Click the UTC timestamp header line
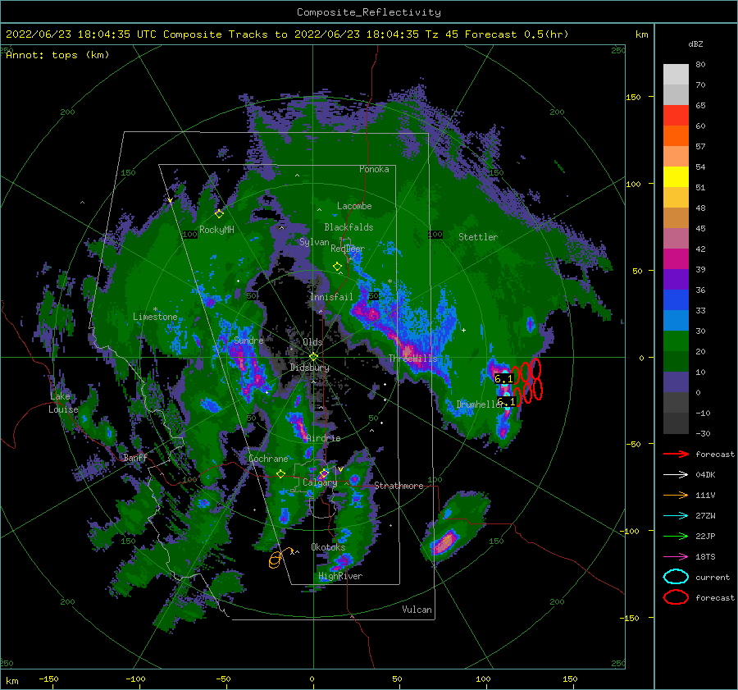The width and height of the screenshot is (738, 690). 287,34
